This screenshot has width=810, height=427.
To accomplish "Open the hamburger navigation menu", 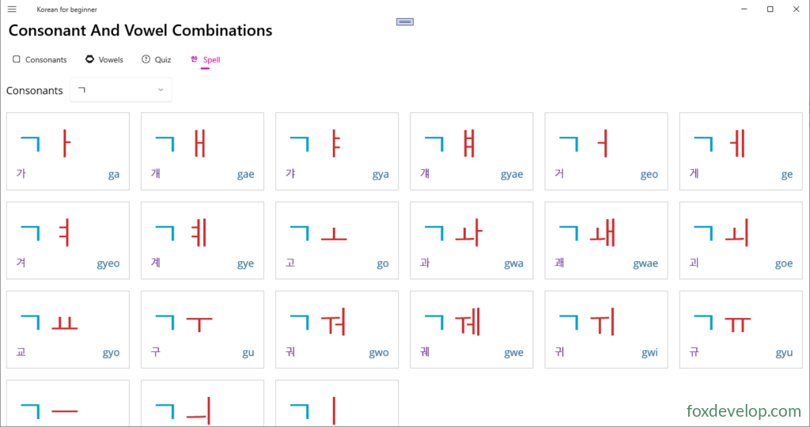I will point(12,9).
